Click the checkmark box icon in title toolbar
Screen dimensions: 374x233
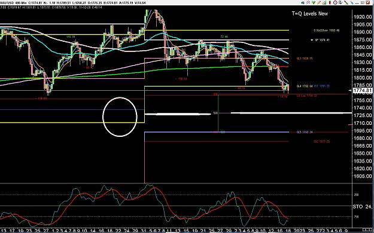[340, 2]
